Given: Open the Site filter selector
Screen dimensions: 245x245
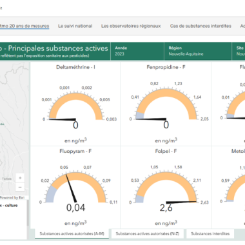Looking at the screenshot, I should (239, 51).
